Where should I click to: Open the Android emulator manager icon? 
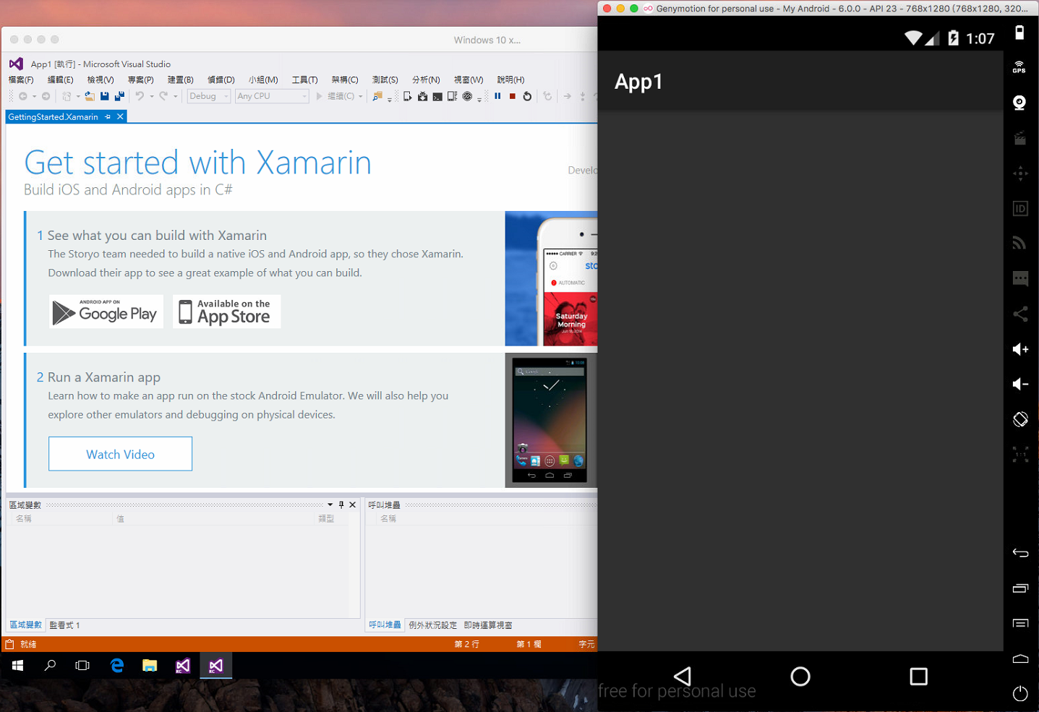452,96
